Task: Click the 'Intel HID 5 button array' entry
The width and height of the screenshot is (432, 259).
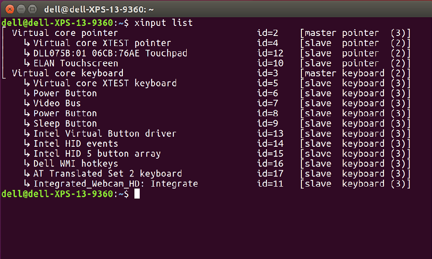Action: coord(97,154)
